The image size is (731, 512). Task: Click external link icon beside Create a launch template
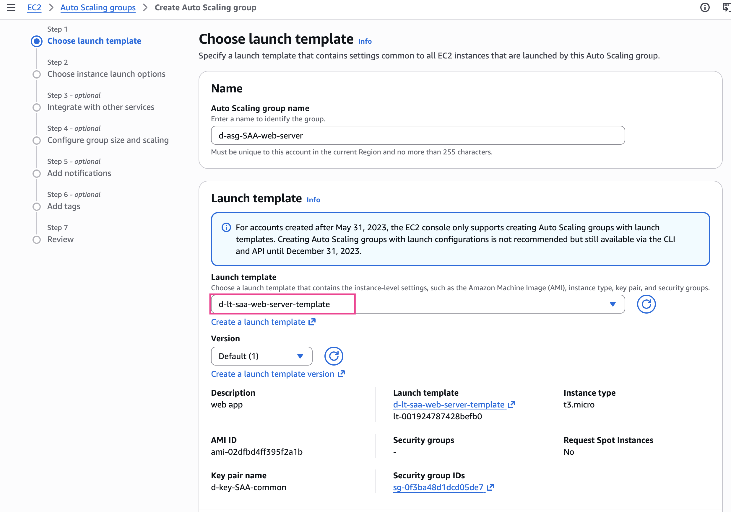[312, 322]
